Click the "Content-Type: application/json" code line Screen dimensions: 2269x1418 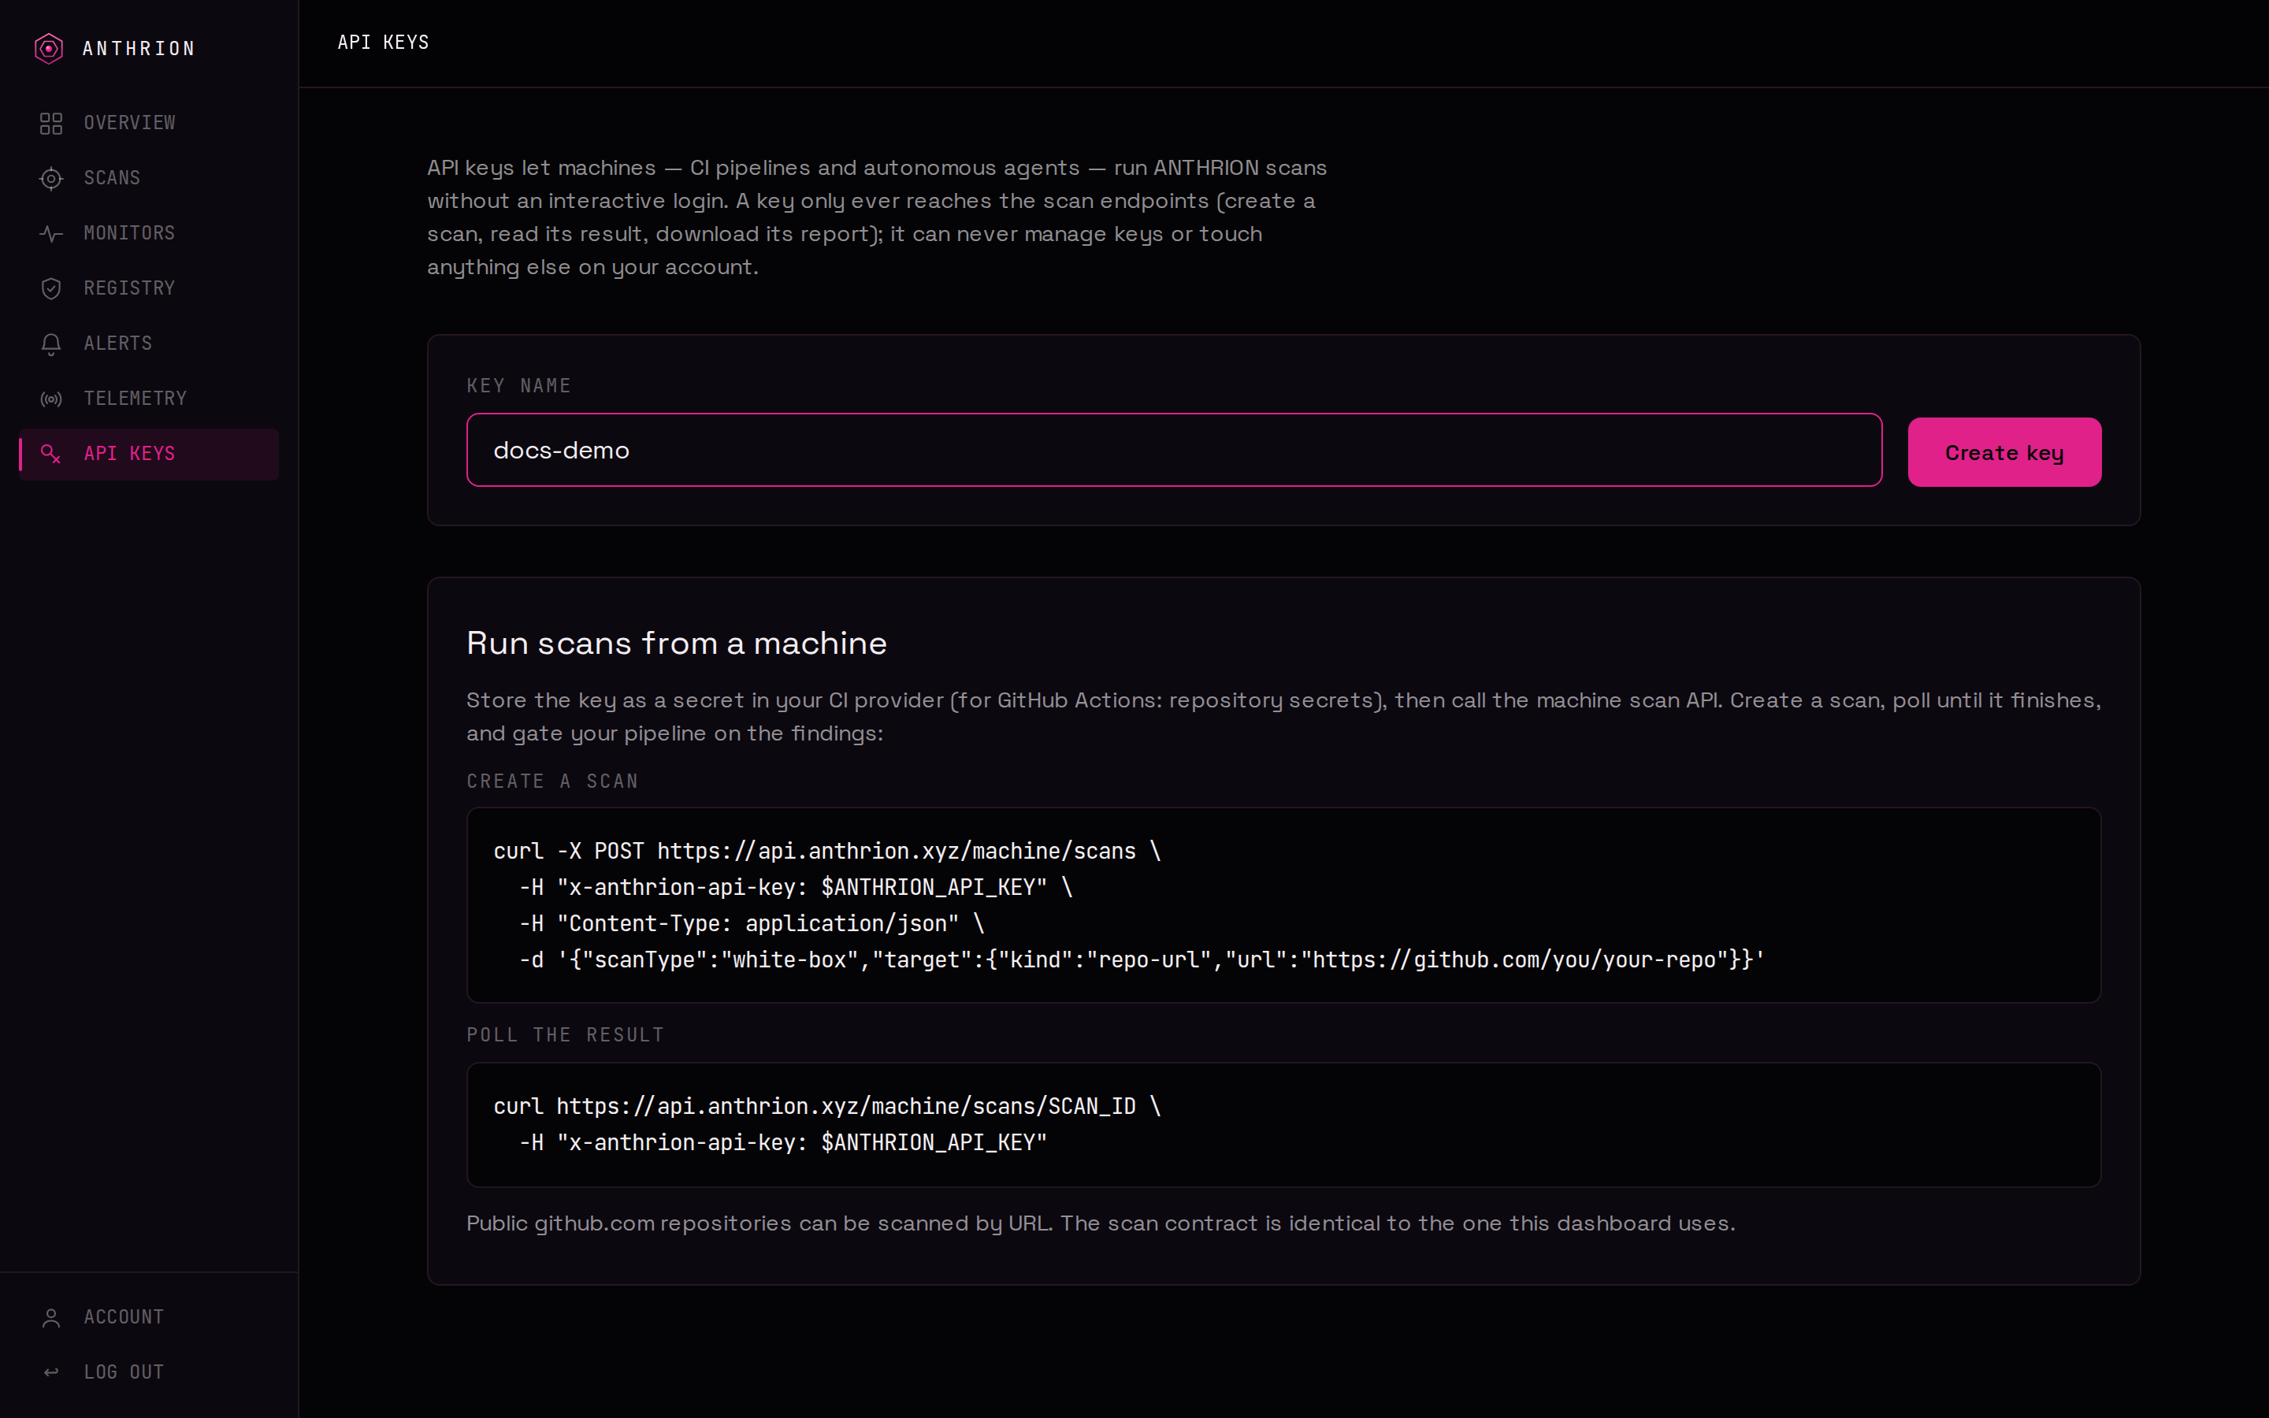pyautogui.click(x=752, y=924)
